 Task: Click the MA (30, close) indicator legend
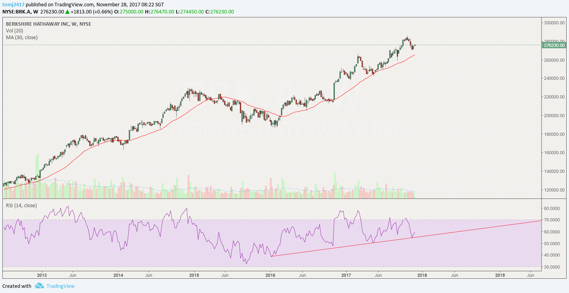22,38
